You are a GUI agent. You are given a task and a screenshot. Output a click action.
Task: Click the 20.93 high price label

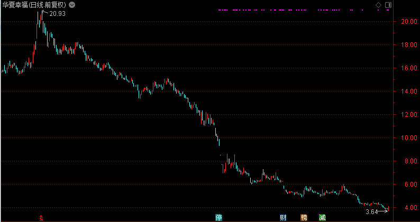[57, 13]
